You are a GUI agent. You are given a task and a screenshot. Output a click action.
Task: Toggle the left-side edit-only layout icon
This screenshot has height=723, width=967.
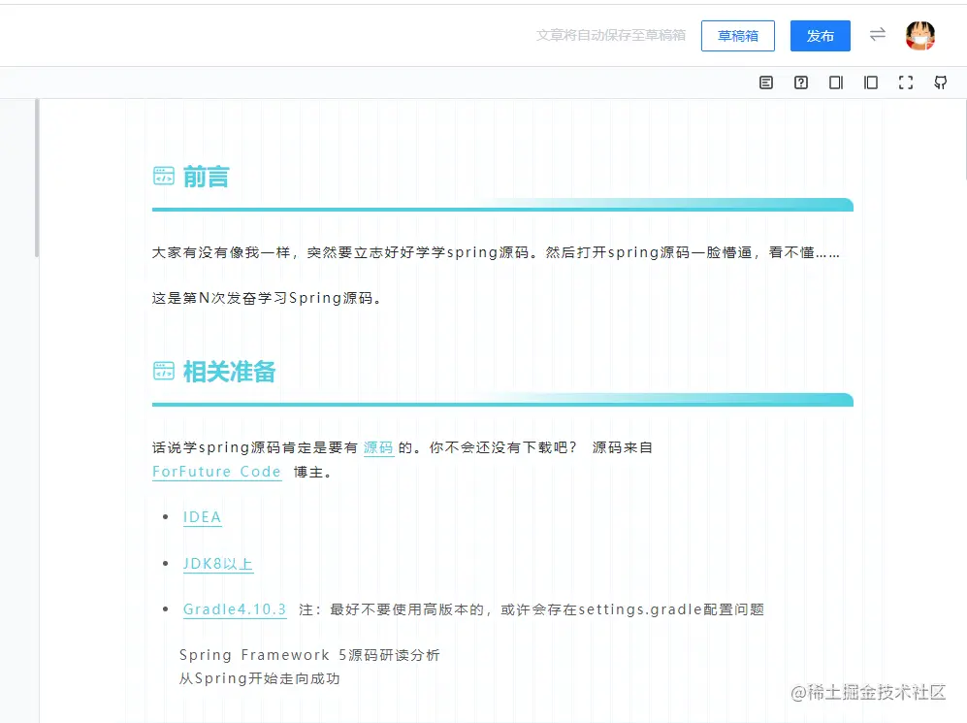click(871, 82)
